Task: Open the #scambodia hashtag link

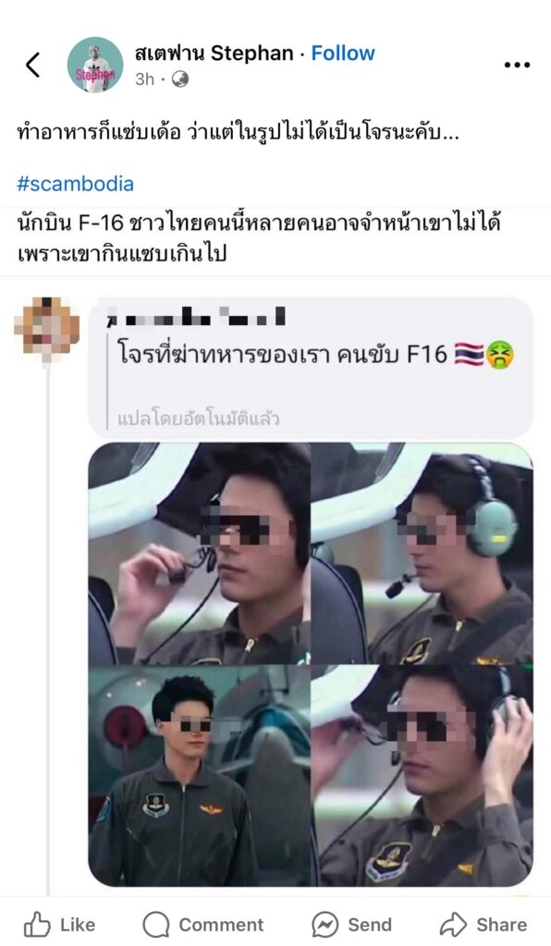Action: pos(76,184)
